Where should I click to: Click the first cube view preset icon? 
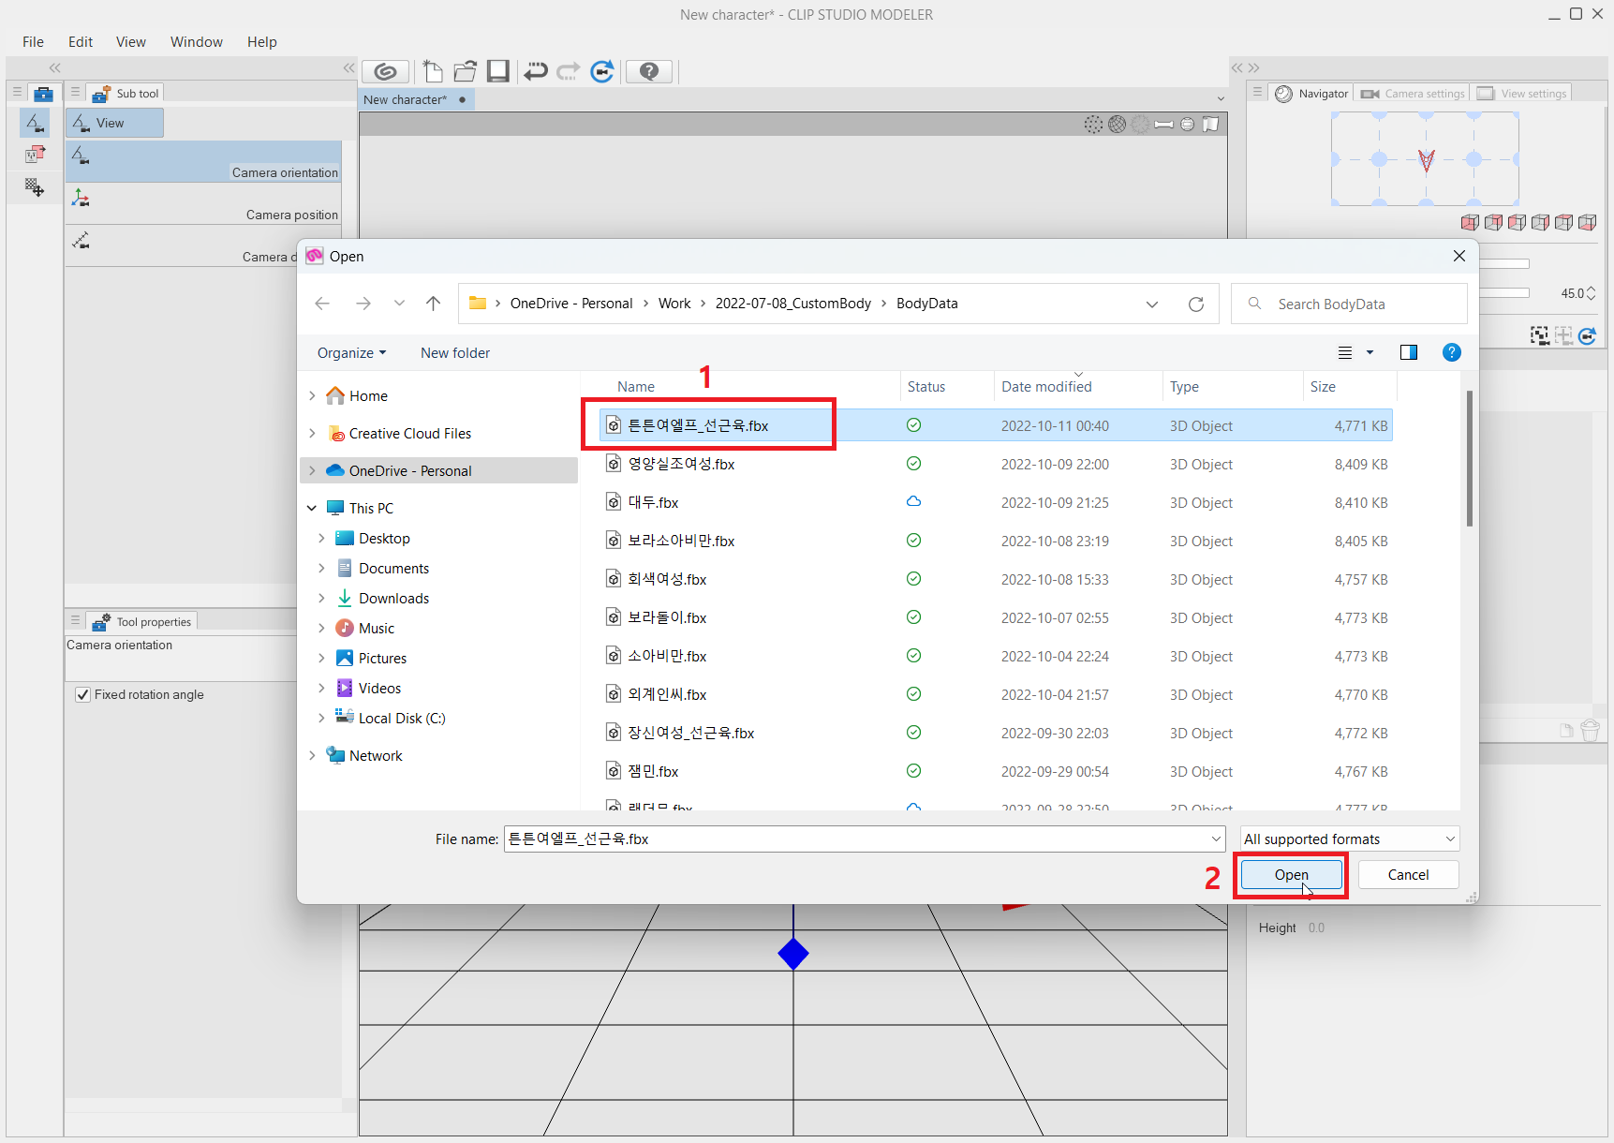coord(1470,223)
